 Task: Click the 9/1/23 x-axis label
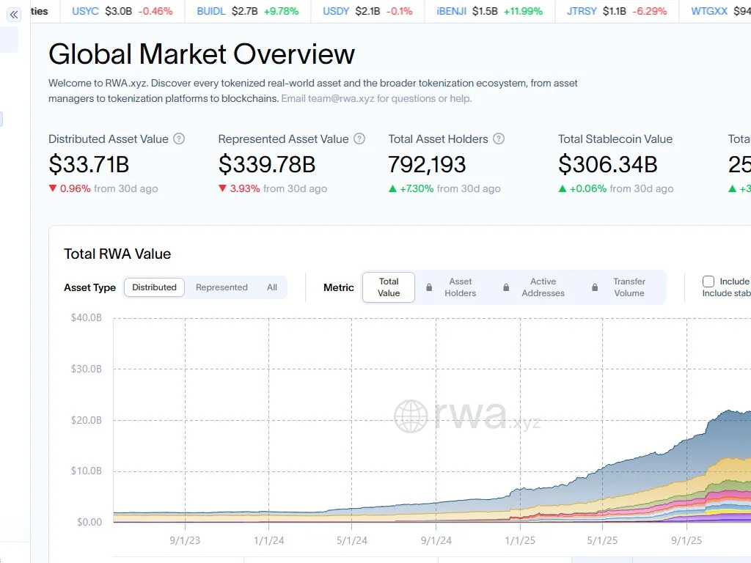pyautogui.click(x=185, y=540)
